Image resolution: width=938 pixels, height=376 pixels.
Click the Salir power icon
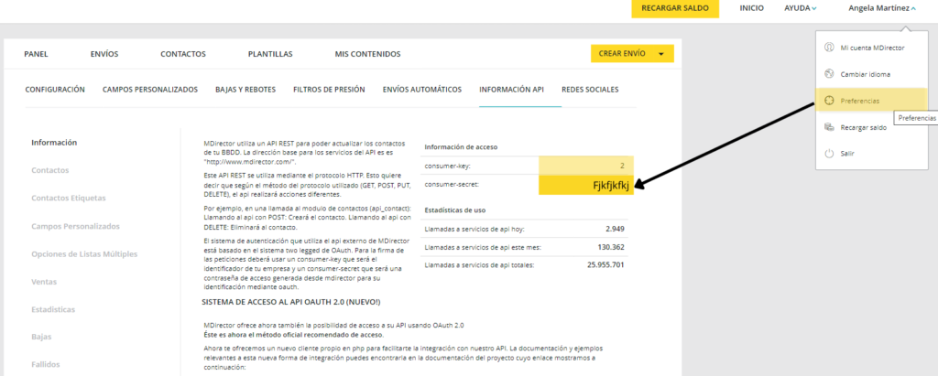coord(829,154)
